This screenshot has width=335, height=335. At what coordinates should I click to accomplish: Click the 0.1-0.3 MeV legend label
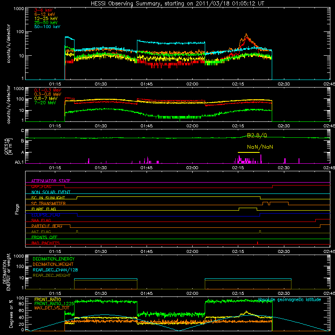[x=48, y=90]
